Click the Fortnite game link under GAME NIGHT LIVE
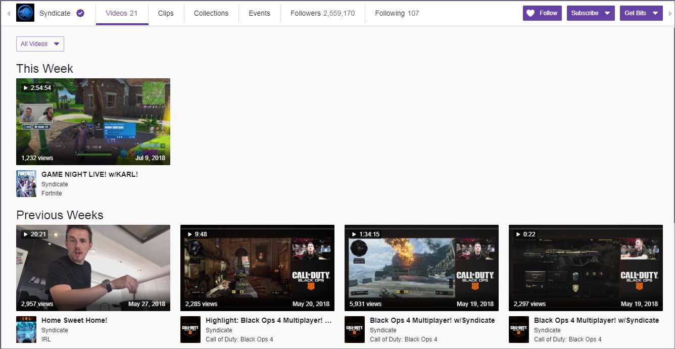This screenshot has height=349, width=675. [52, 193]
